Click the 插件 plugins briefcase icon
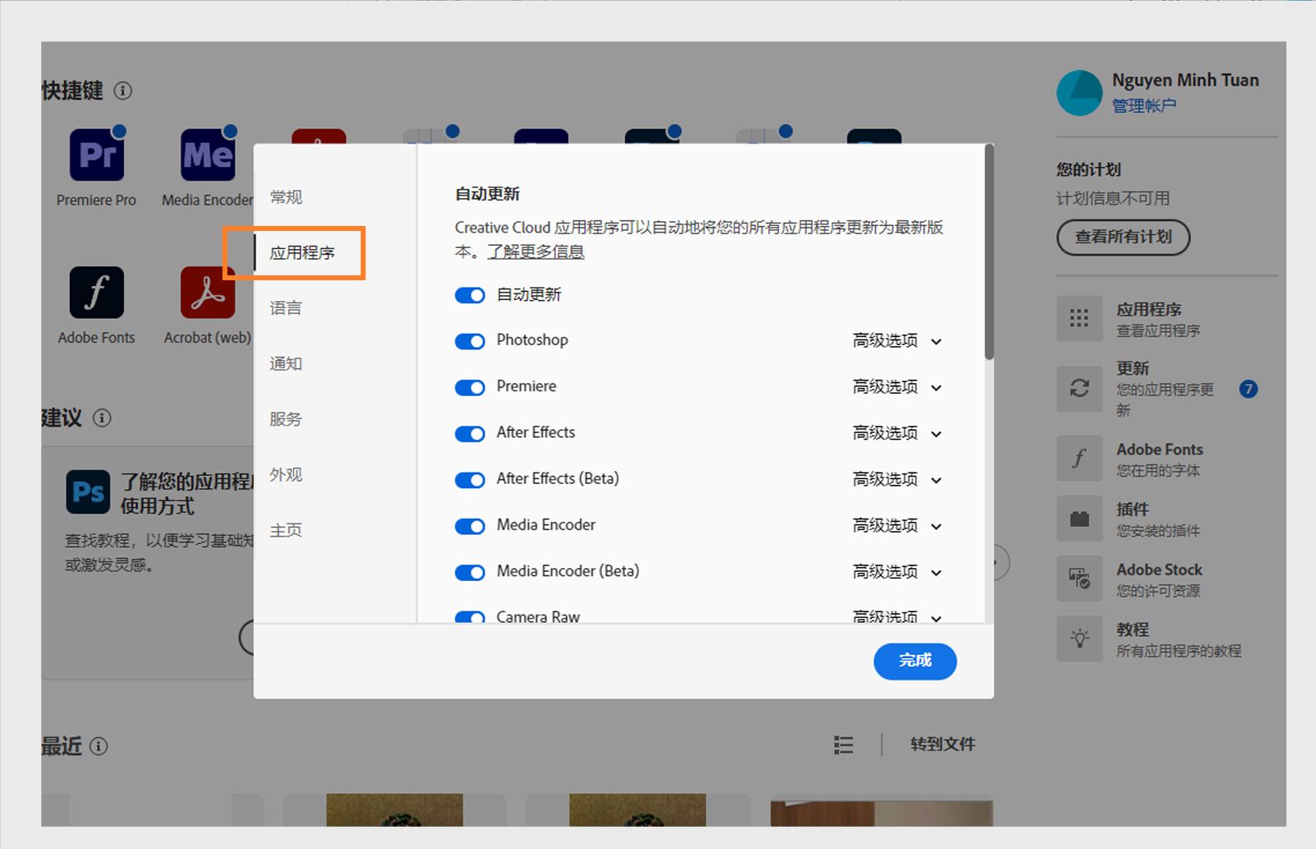This screenshot has height=849, width=1316. tap(1078, 519)
